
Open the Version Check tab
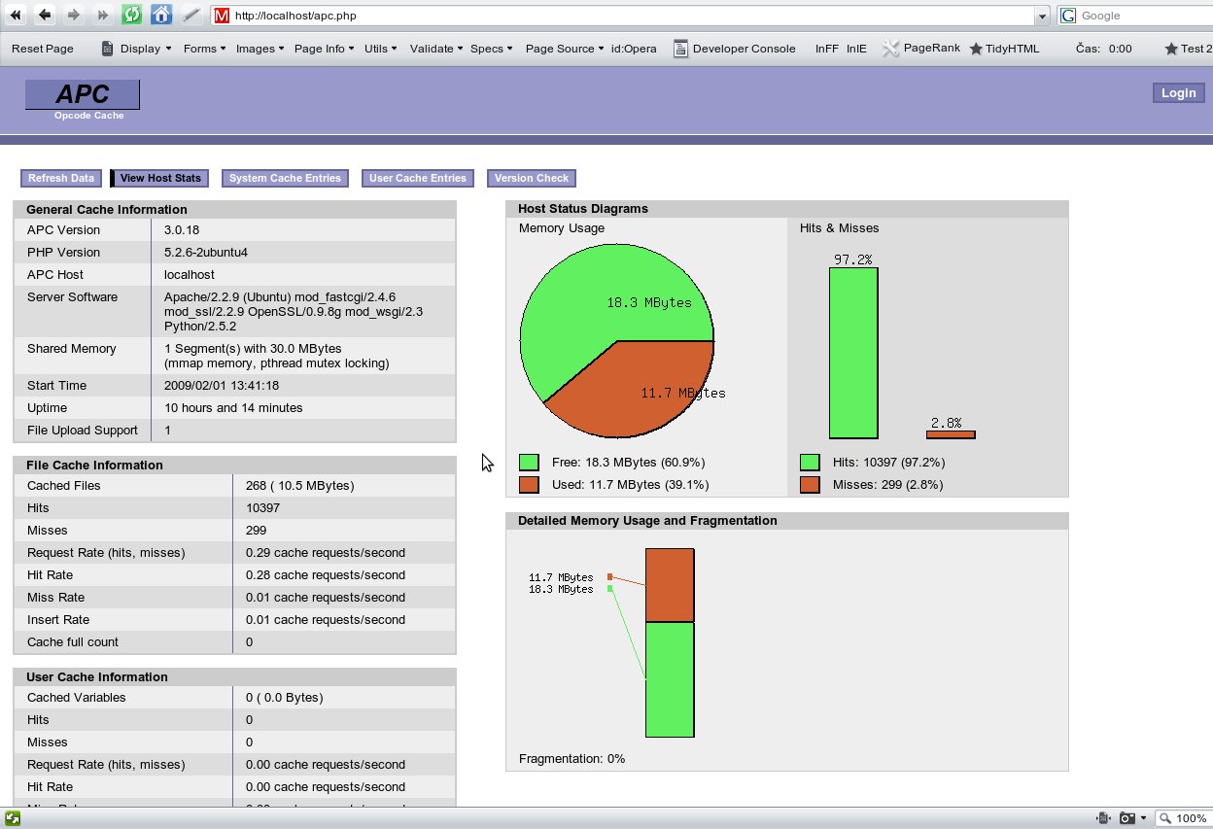[532, 178]
